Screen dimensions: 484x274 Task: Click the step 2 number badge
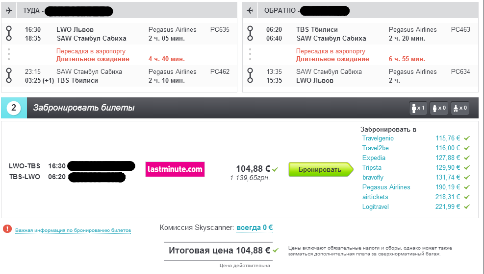point(13,108)
